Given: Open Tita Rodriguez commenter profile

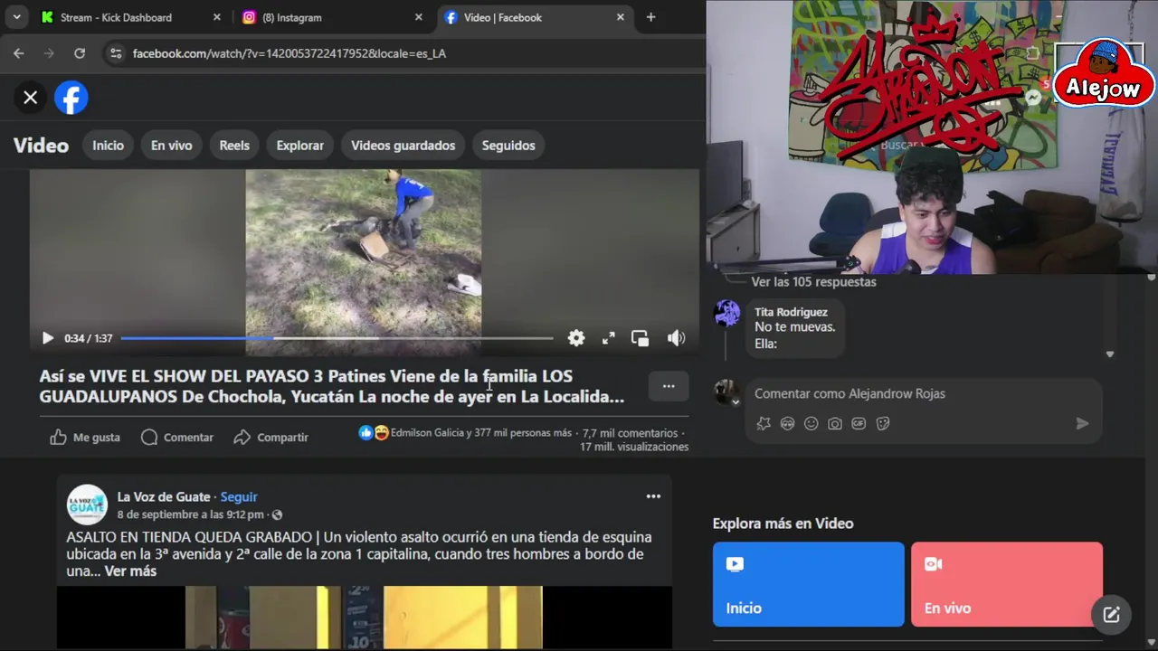Looking at the screenshot, I should (x=791, y=312).
